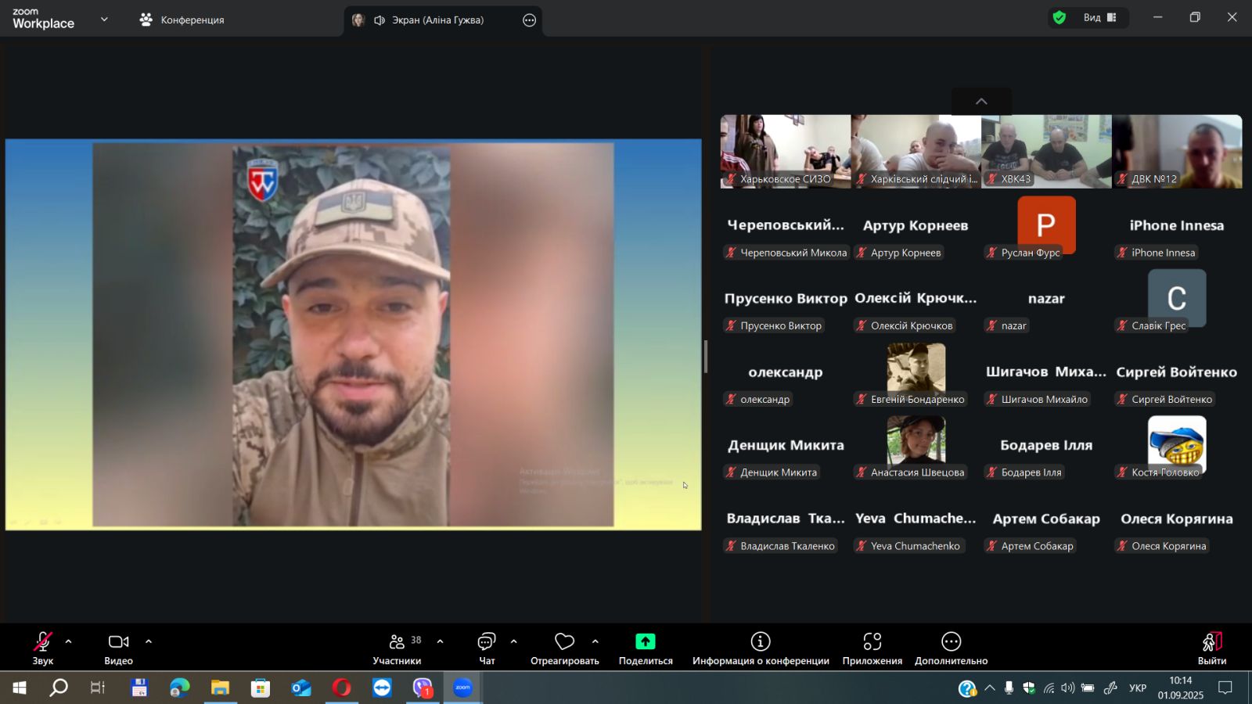Open screen share options ellipsis button
Image resolution: width=1252 pixels, height=704 pixels.
(530, 20)
